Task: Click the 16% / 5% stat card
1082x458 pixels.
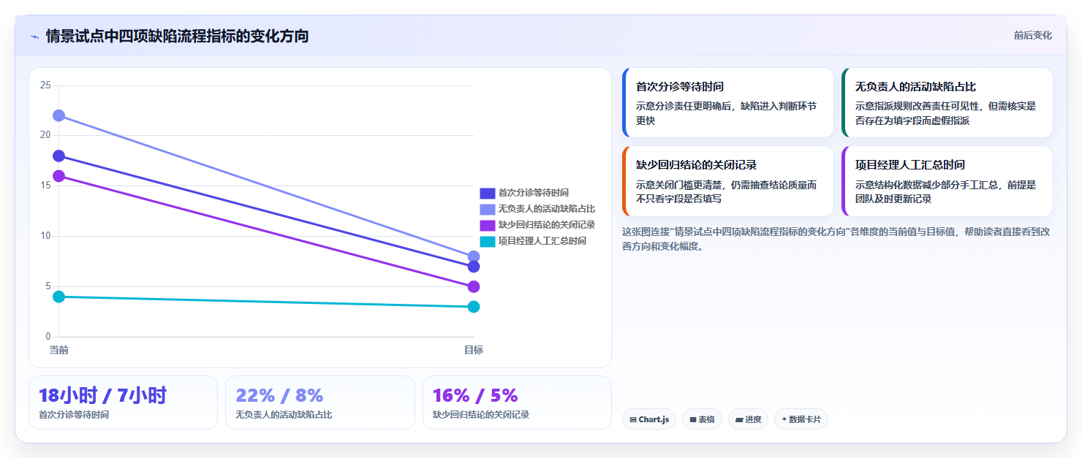Action: tap(517, 402)
